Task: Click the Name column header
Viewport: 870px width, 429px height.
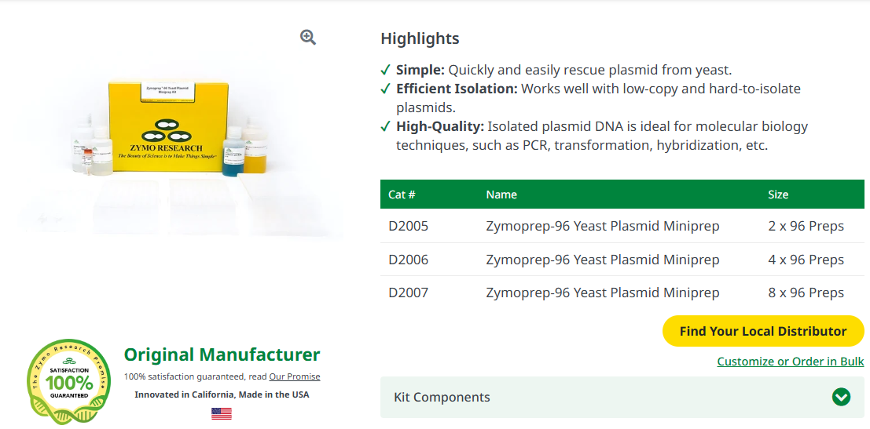Action: pyautogui.click(x=501, y=195)
